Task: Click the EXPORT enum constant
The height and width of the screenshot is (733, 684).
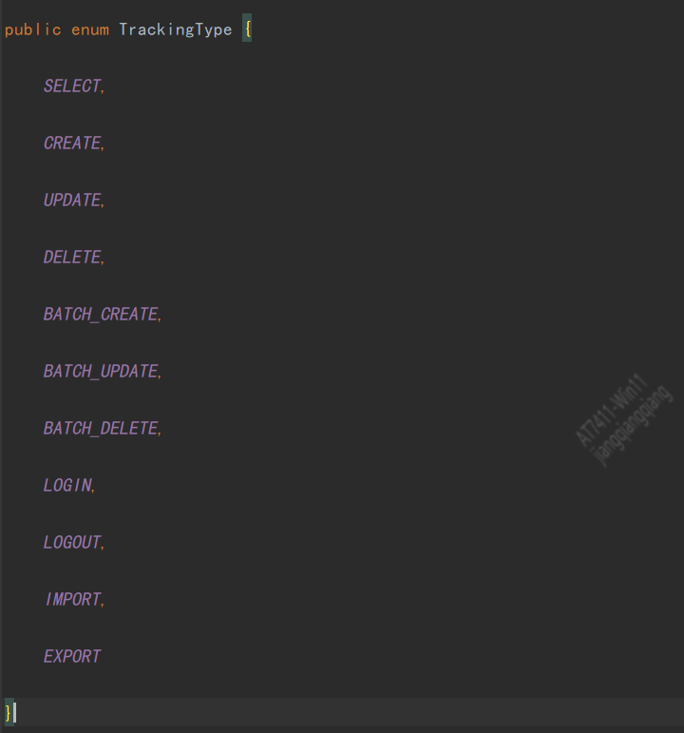Action: click(72, 657)
